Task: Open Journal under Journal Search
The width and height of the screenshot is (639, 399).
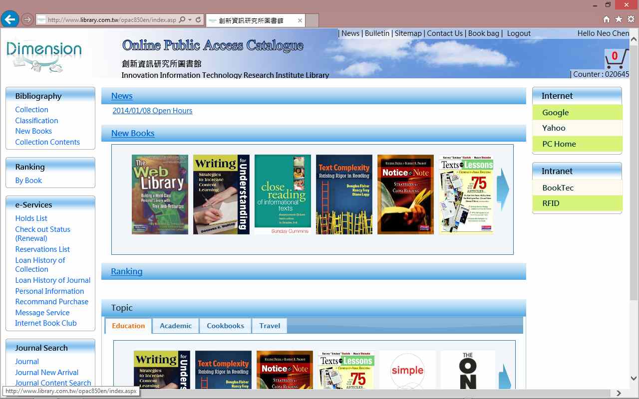Action: [27, 362]
